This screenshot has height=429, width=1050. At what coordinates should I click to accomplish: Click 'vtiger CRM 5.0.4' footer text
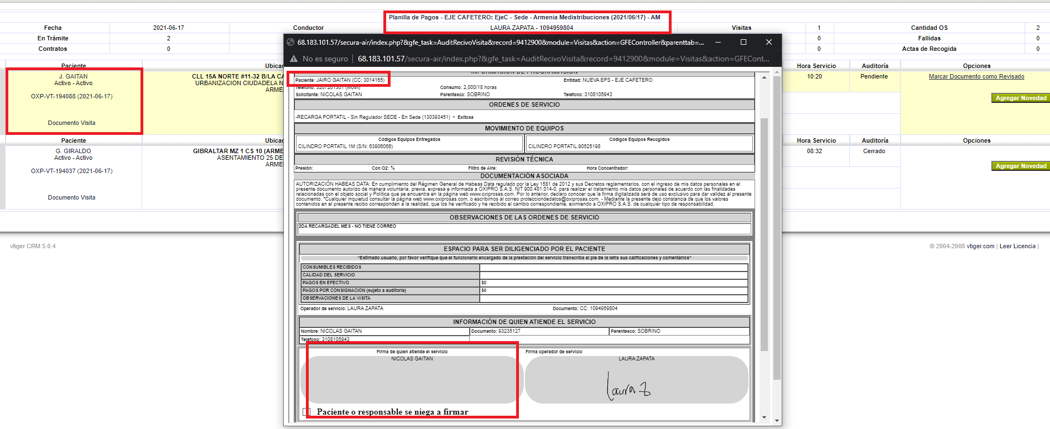pos(33,246)
